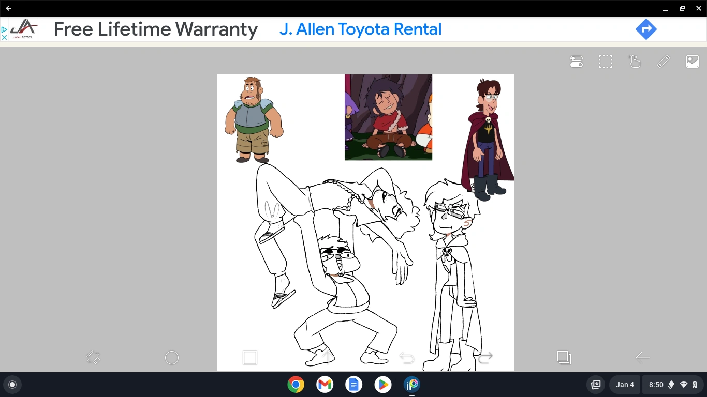707x397 pixels.
Task: Open the ibisPaint X shelf icon
Action: point(412,385)
